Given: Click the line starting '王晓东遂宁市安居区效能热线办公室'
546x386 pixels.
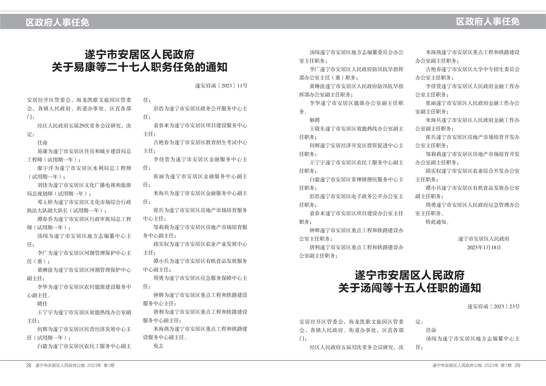Looking at the screenshot, I should click(356, 129).
